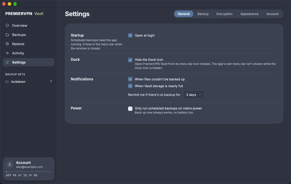
Task: Go to Overview in the sidebar
Action: click(28, 25)
